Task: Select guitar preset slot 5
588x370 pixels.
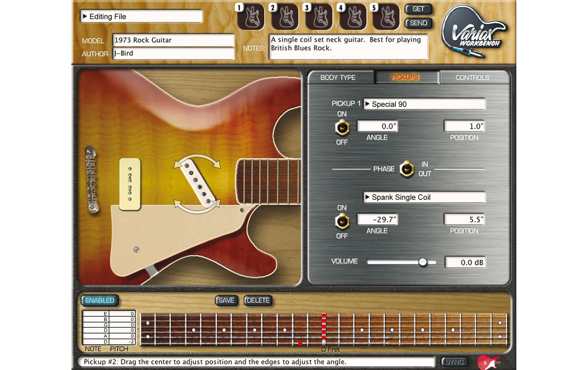Action: pos(386,17)
